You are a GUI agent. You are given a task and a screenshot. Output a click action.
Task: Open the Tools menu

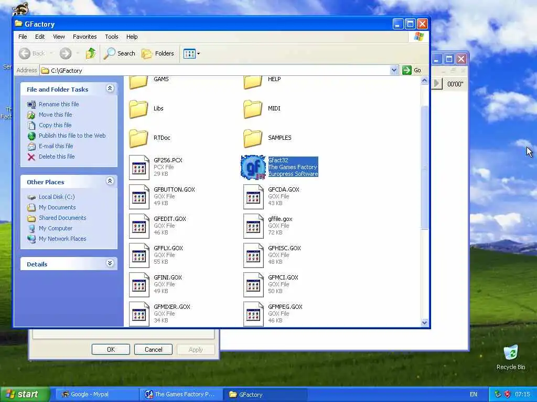click(x=112, y=37)
